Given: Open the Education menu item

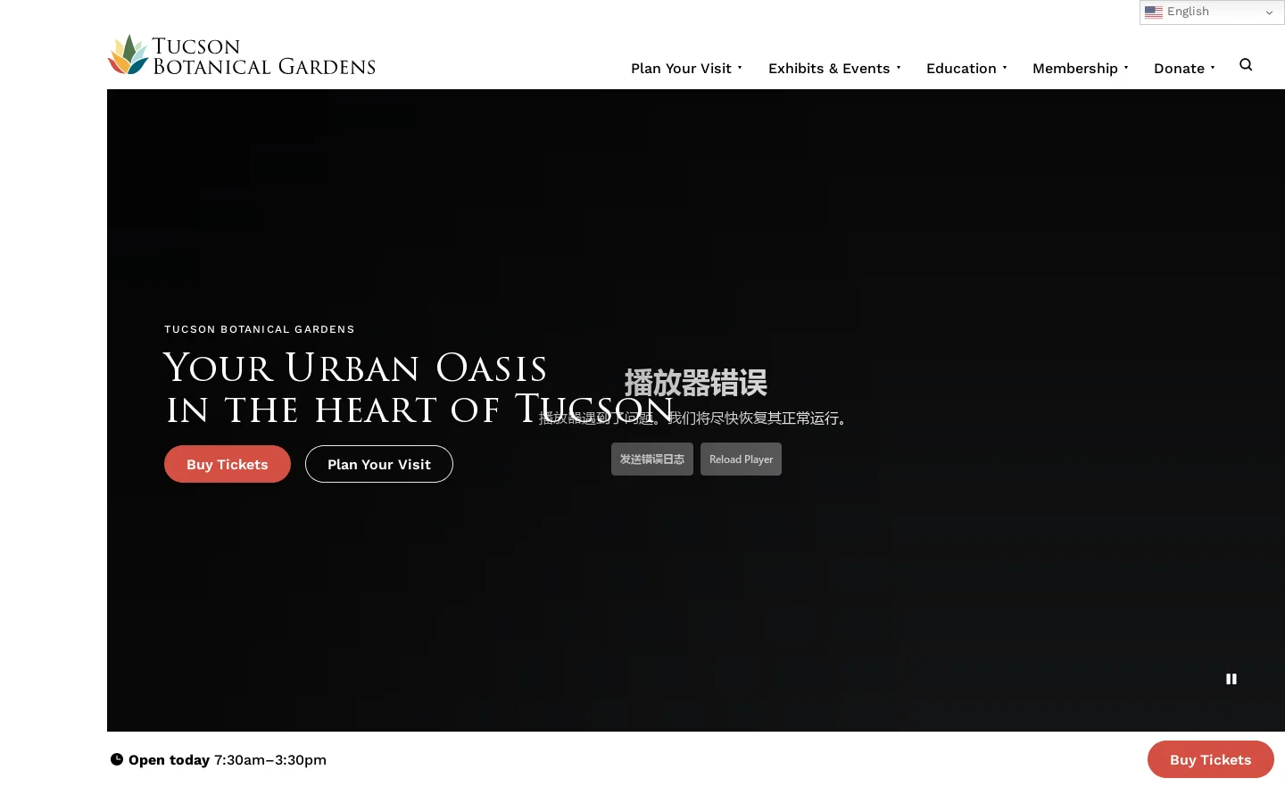Looking at the screenshot, I should [x=961, y=69].
